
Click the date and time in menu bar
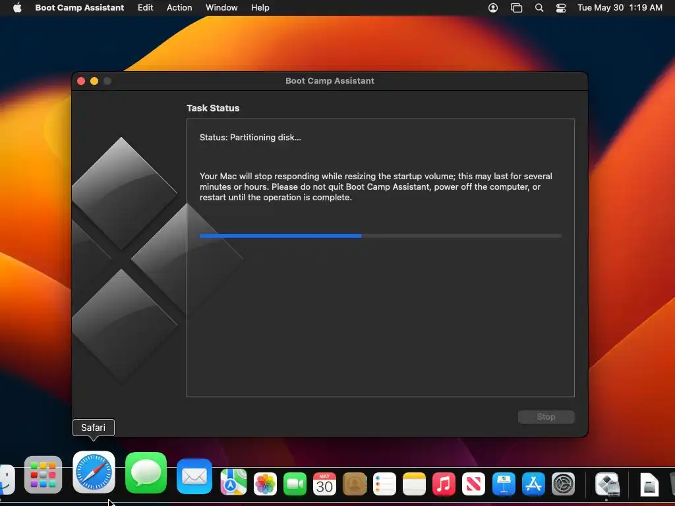point(620,7)
